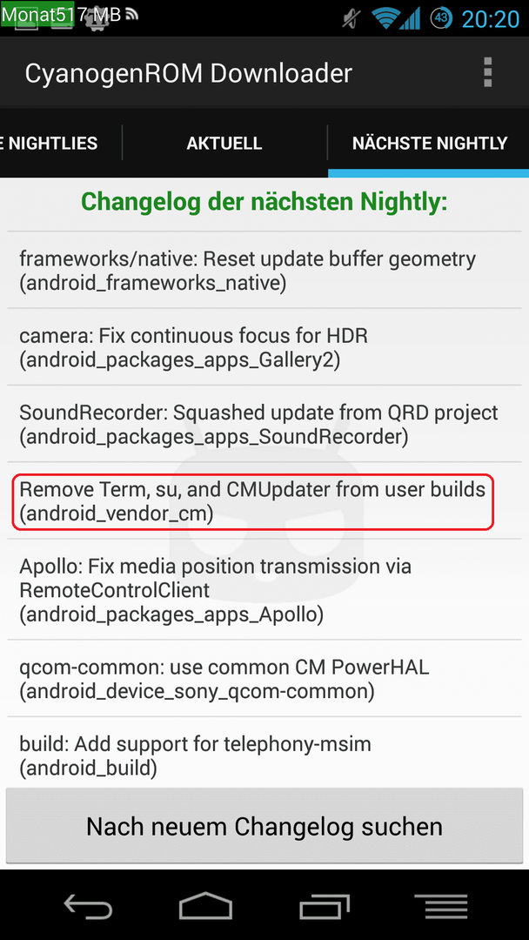
Task: Tap the hardware menu navigation icon
Action: [441, 905]
